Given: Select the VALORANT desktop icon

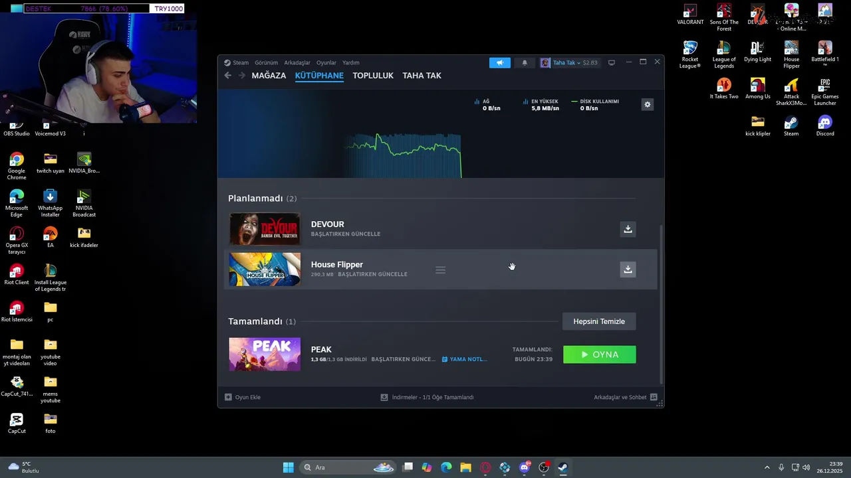Looking at the screenshot, I should [690, 15].
